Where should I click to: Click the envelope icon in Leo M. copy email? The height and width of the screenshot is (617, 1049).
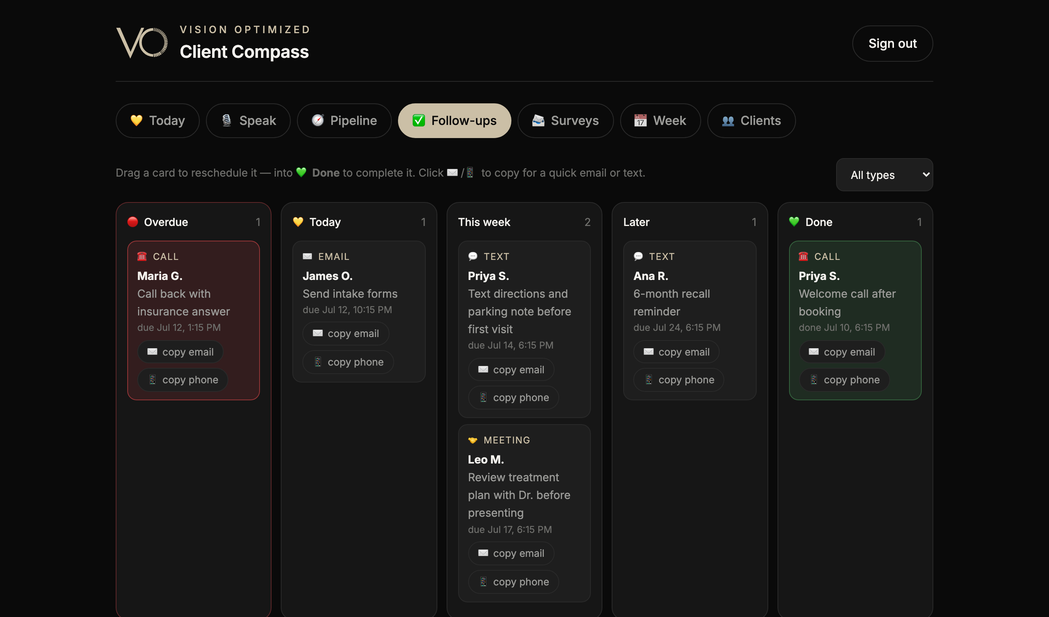(x=483, y=553)
